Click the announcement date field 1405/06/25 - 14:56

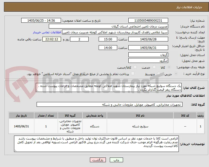click(x=41, y=20)
